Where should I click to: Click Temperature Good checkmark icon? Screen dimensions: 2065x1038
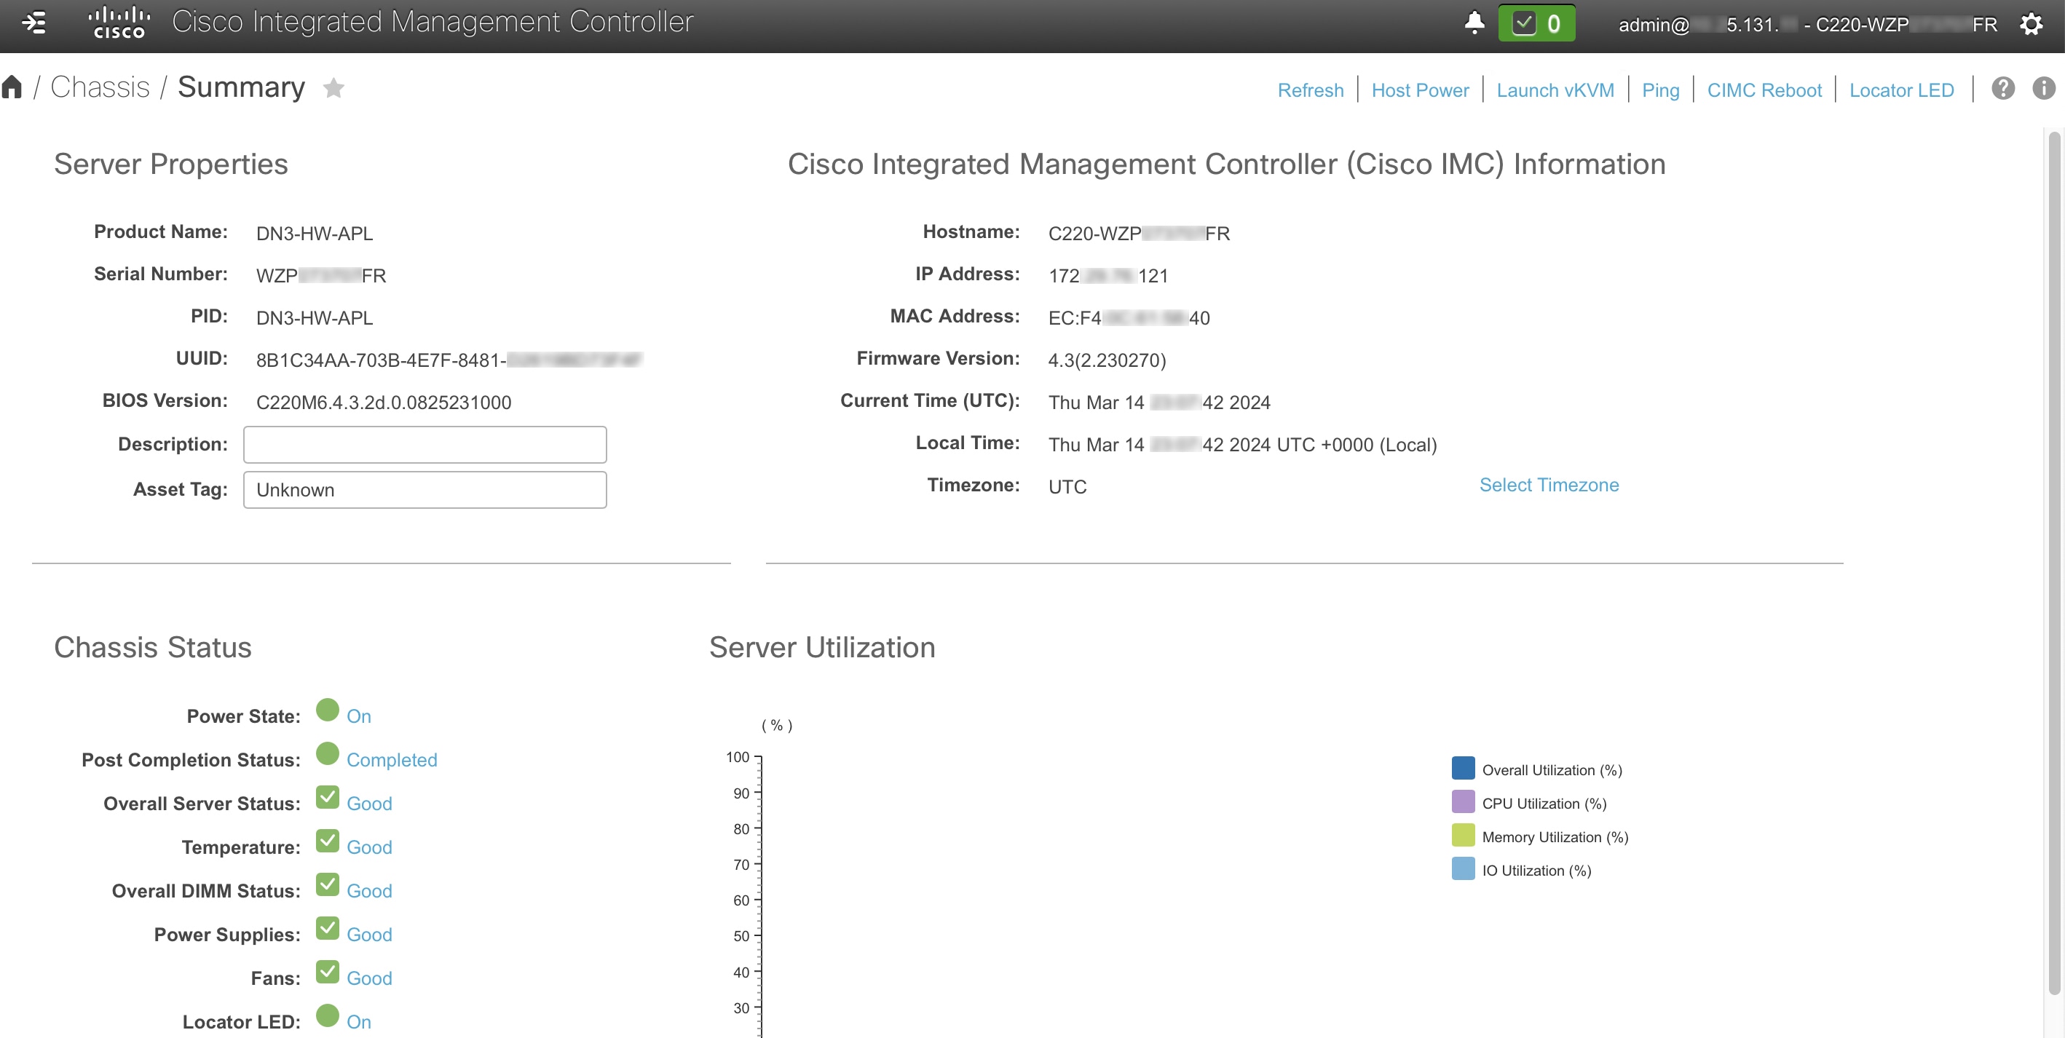coord(327,841)
